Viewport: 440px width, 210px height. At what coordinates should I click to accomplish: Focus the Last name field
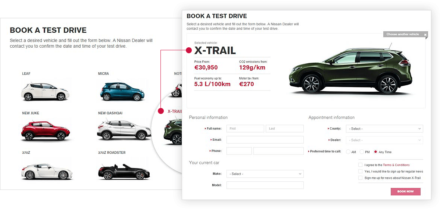point(284,128)
